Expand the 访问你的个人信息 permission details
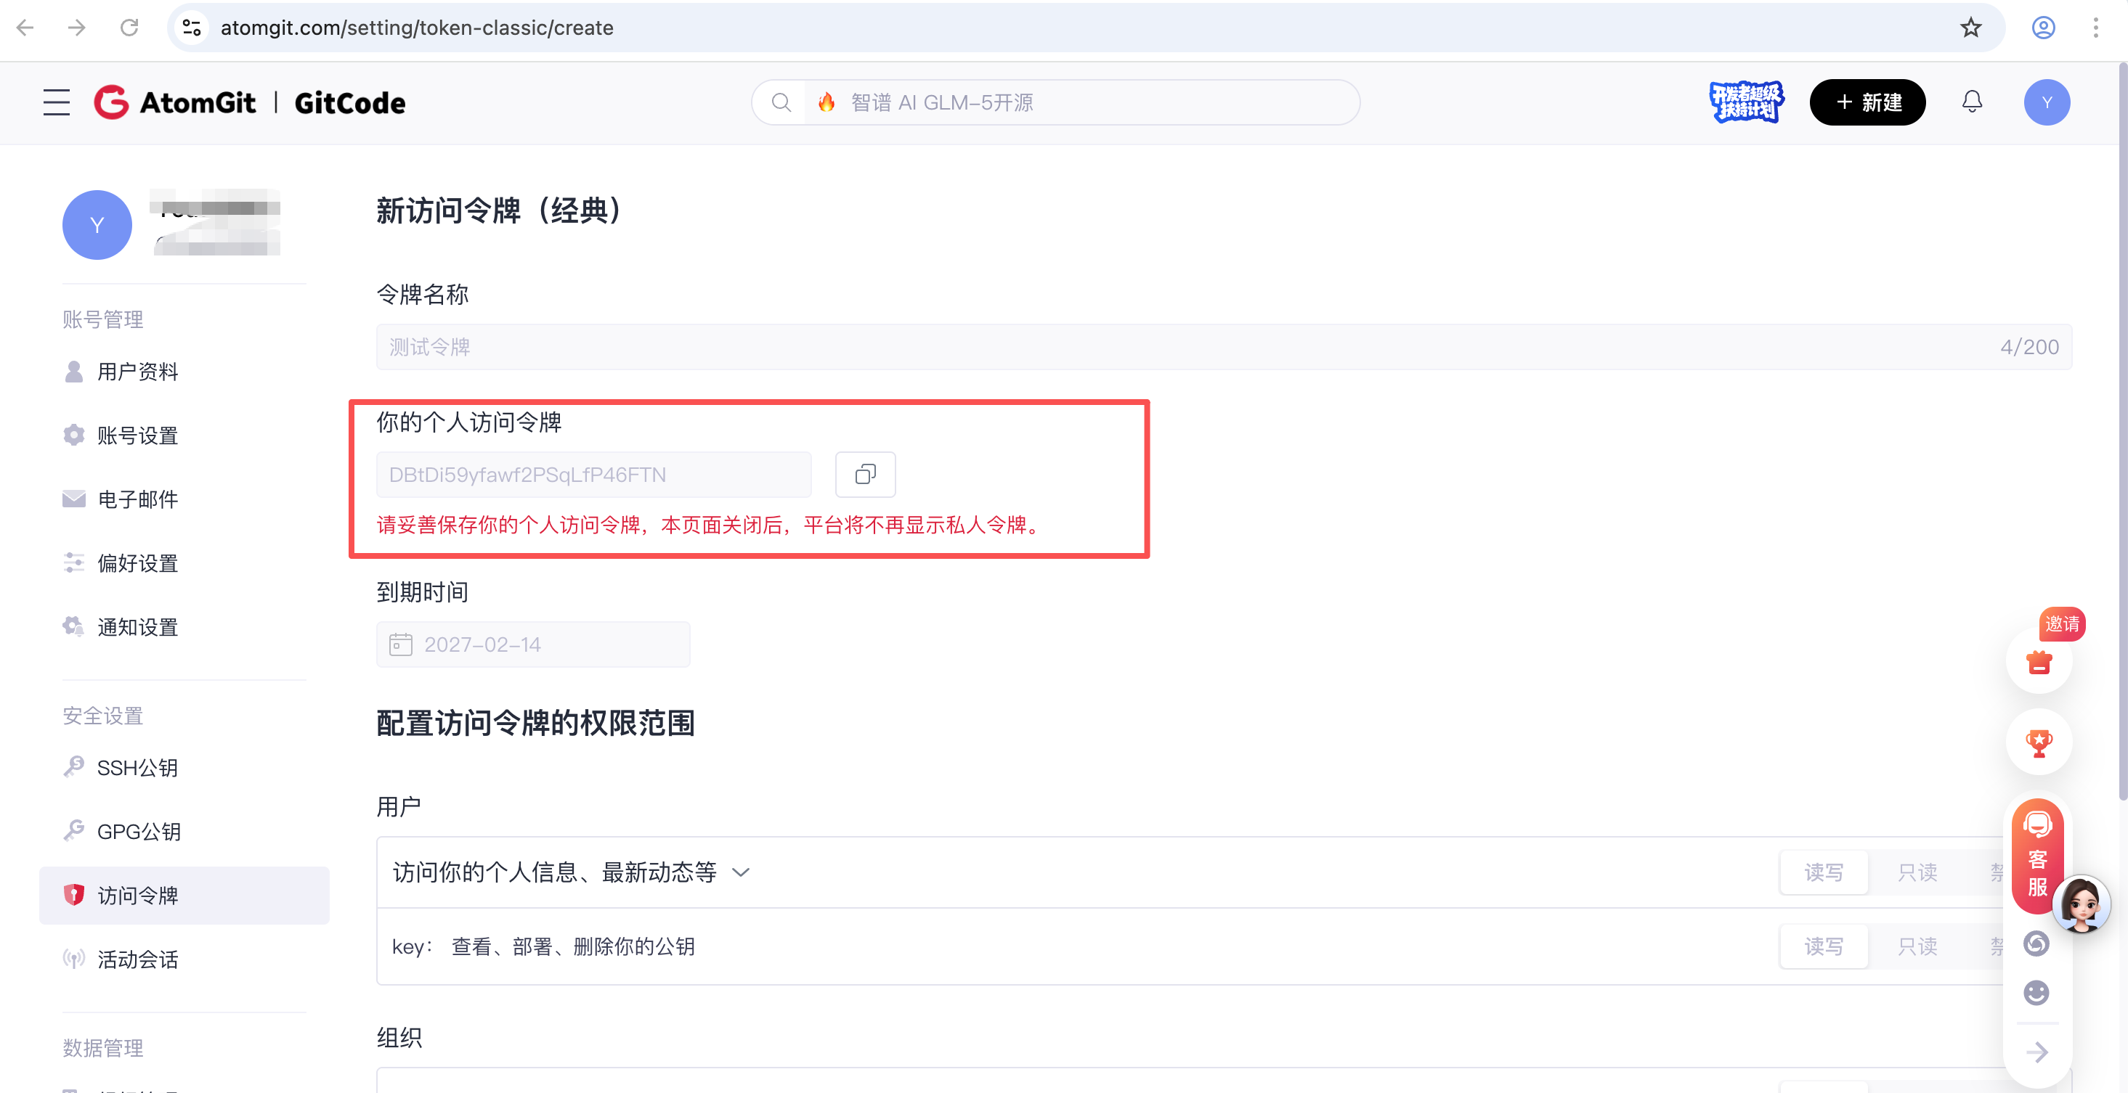Viewport: 2128px width, 1093px height. 741,872
